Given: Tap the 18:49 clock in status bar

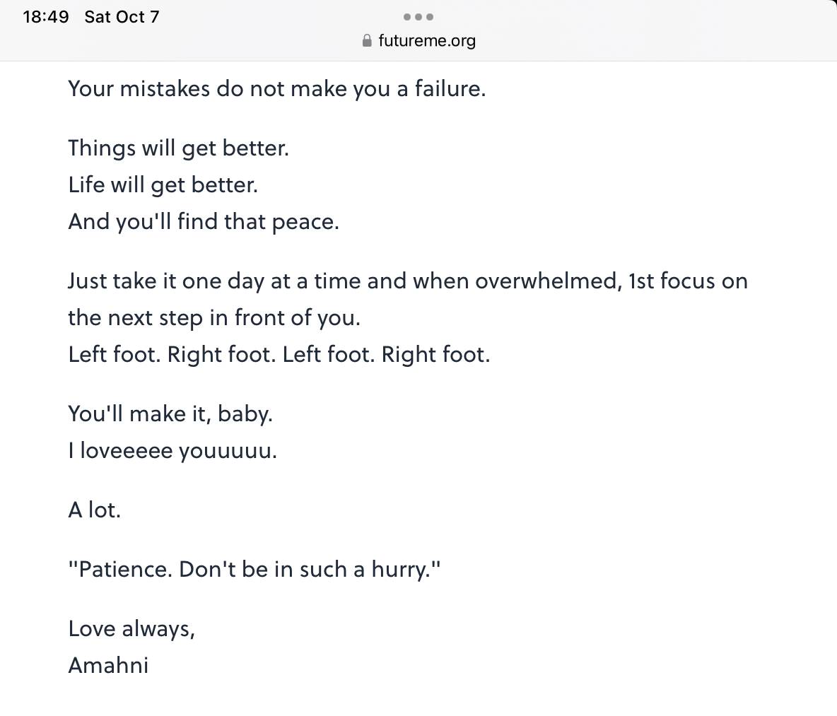Looking at the screenshot, I should [46, 16].
